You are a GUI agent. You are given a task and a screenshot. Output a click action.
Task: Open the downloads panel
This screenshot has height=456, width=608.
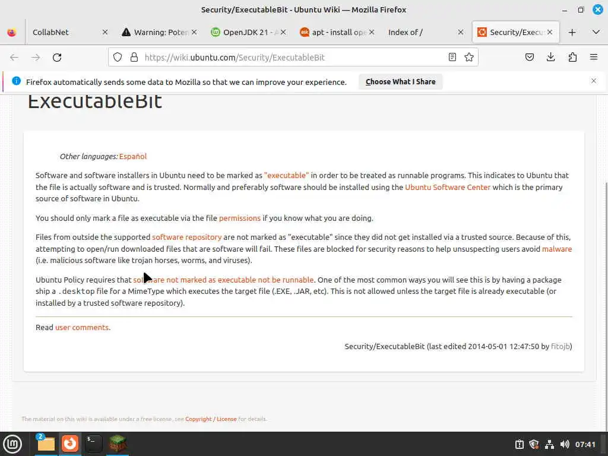coord(550,58)
